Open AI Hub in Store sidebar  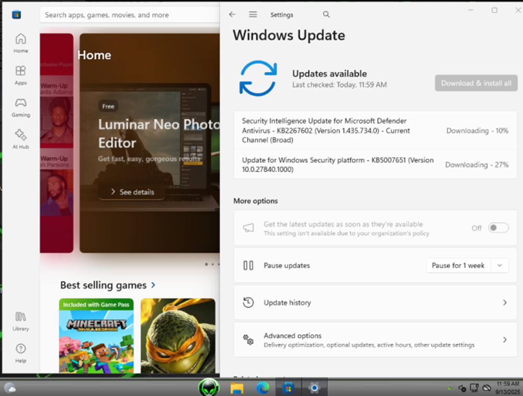tap(21, 138)
